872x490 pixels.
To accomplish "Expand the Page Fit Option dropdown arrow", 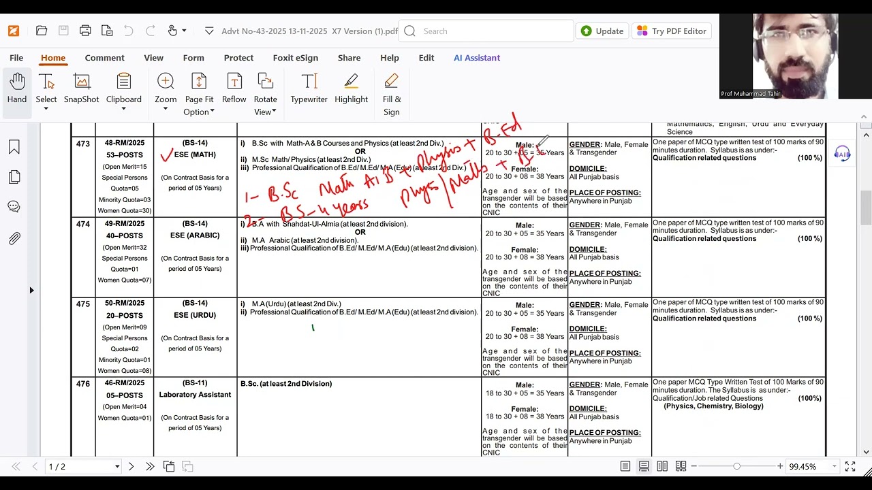I will pos(212,112).
